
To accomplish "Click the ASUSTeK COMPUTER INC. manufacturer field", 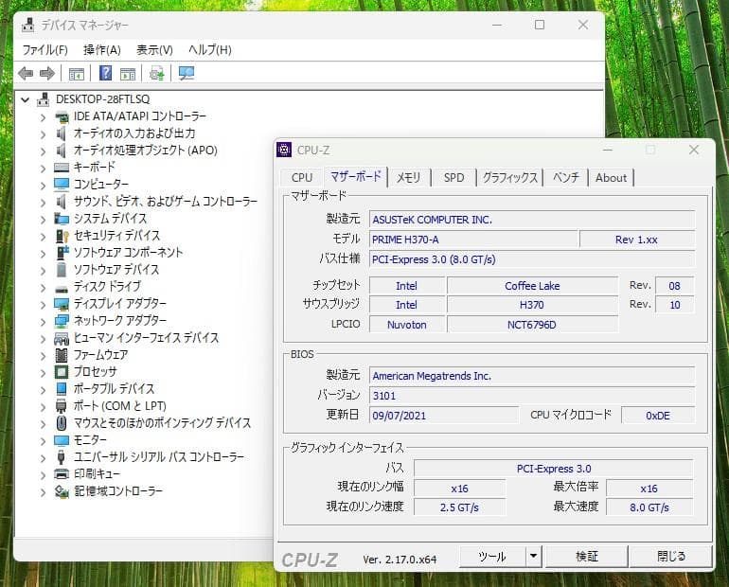I will tap(532, 220).
